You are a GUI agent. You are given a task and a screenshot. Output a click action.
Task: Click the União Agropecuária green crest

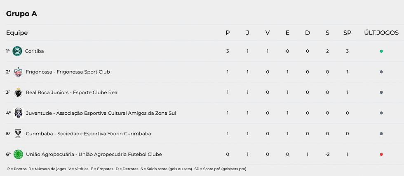pos(18,155)
